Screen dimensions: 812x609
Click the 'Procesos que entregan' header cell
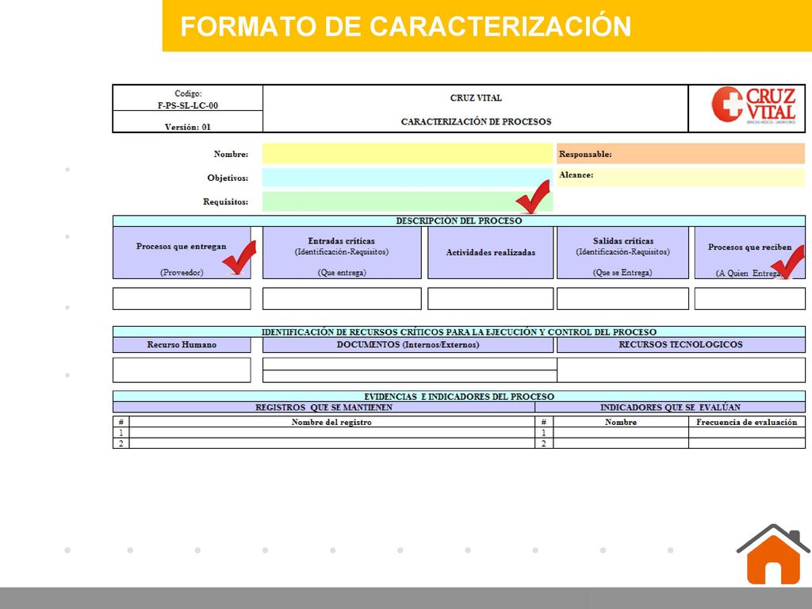[x=182, y=253]
